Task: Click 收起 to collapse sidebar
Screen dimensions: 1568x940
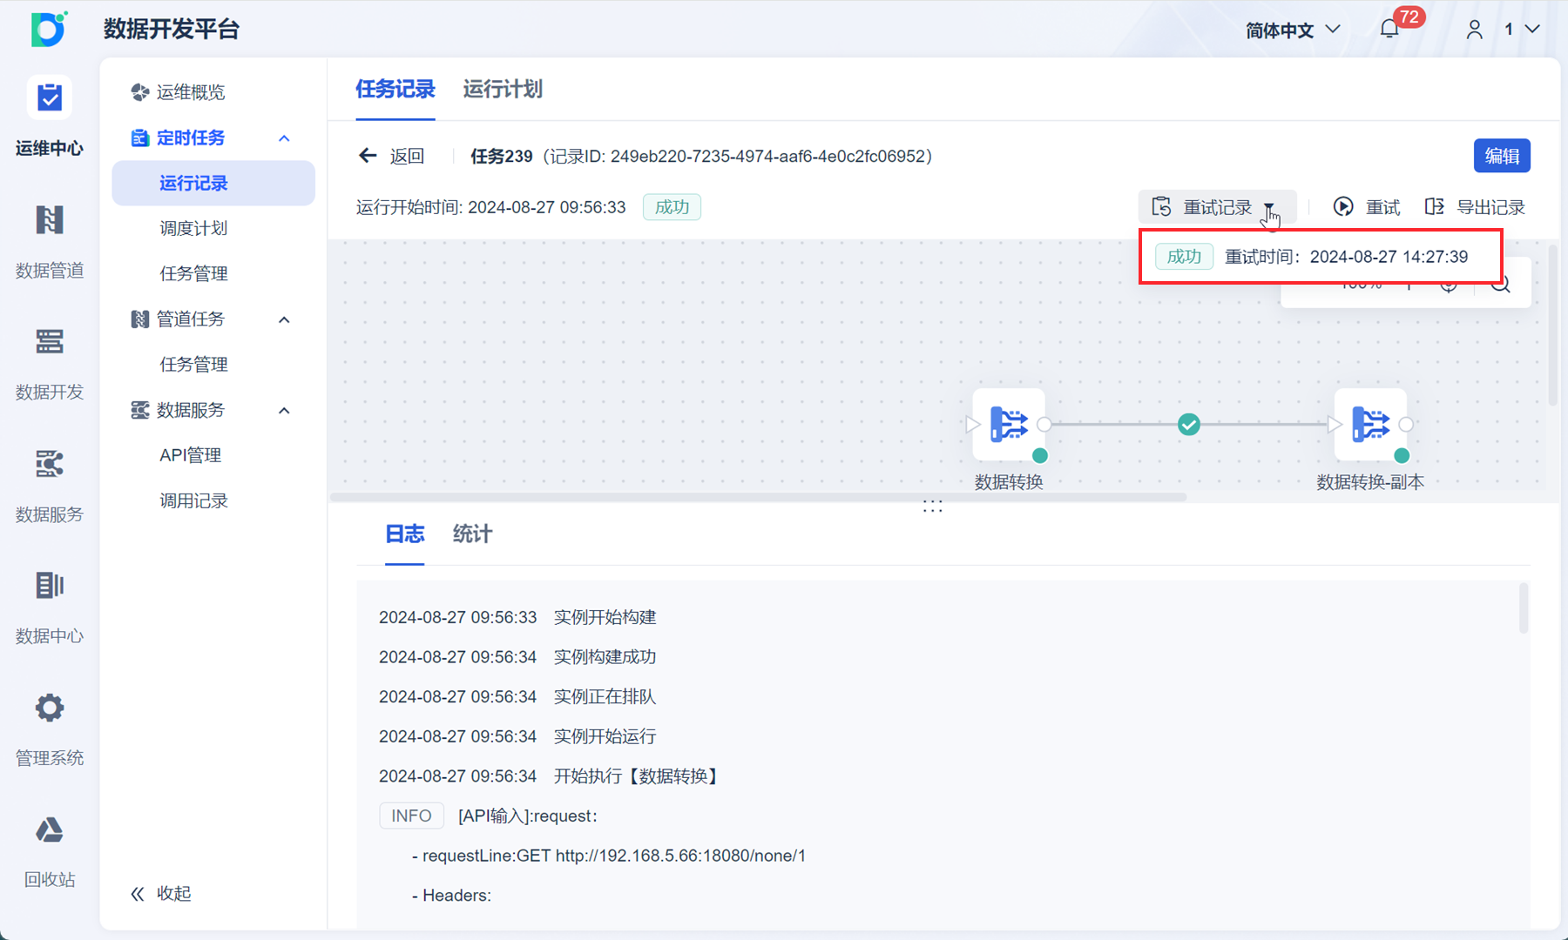Action: point(173,894)
